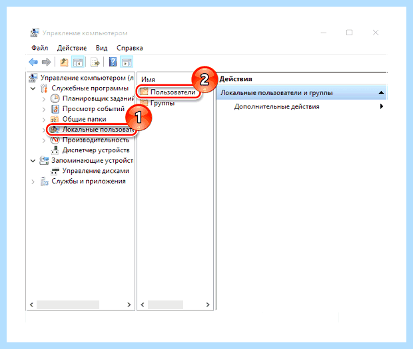The height and width of the screenshot is (349, 413).
Task: Click left arrow of middle pane scrollbar
Action: pyautogui.click(x=143, y=304)
